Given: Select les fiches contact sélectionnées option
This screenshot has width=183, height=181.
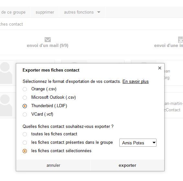Looking at the screenshot, I should (x=25, y=151).
